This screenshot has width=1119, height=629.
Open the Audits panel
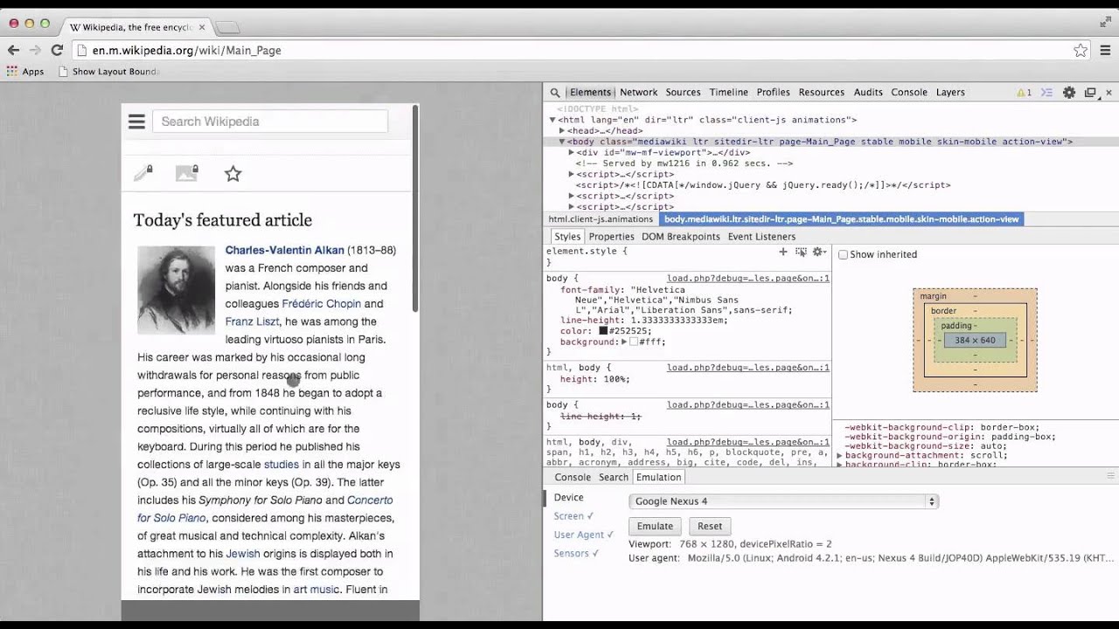[868, 92]
